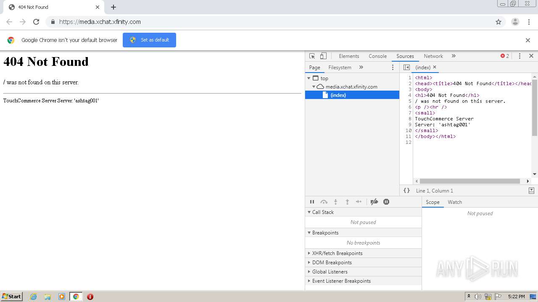Screen dimensions: 538x302
Task: Click the vertical scrollbar of source editor
Action: [x=535, y=108]
